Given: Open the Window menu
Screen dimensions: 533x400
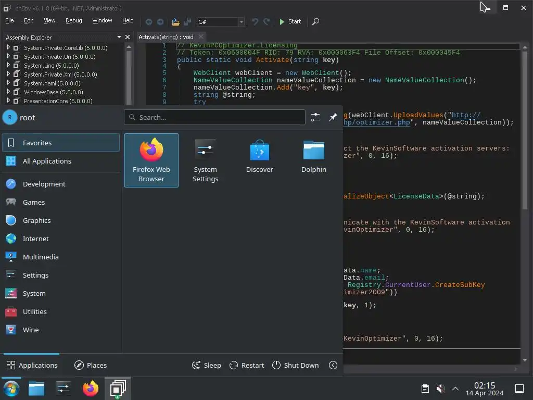Looking at the screenshot, I should 103,20.
